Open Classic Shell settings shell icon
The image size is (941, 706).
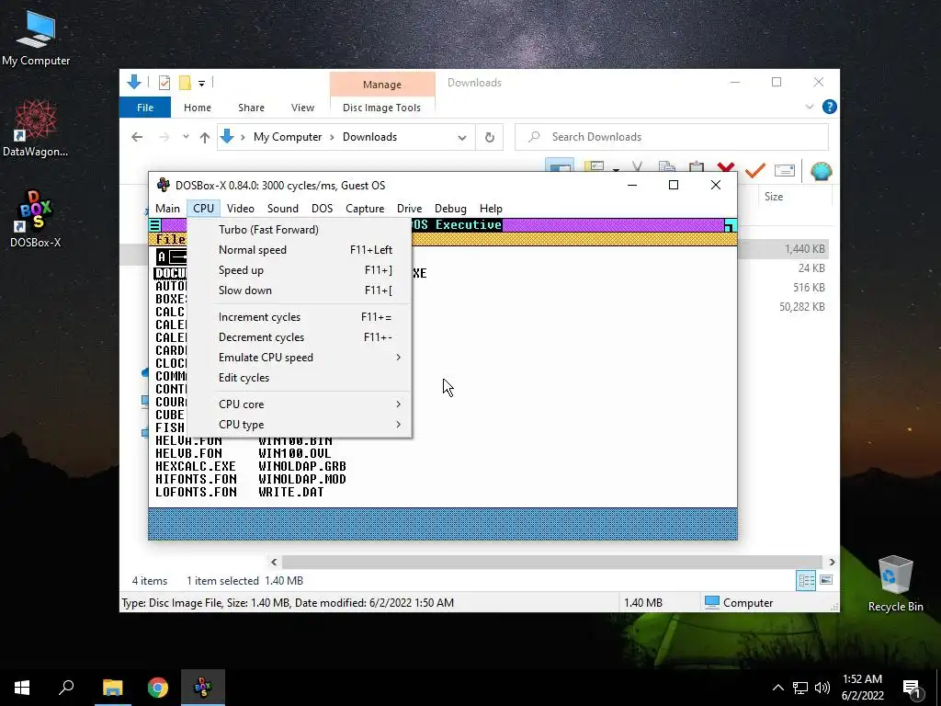coord(821,170)
